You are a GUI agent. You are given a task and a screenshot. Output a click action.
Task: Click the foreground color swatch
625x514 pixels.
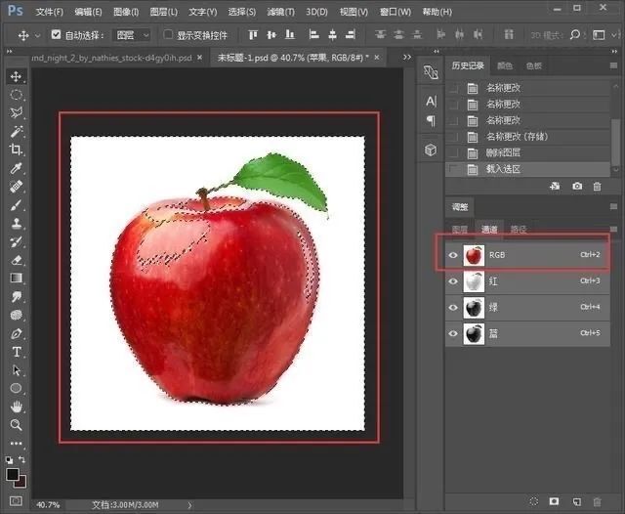coord(13,474)
